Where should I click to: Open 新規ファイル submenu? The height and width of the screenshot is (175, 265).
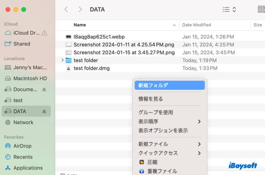click(x=170, y=144)
